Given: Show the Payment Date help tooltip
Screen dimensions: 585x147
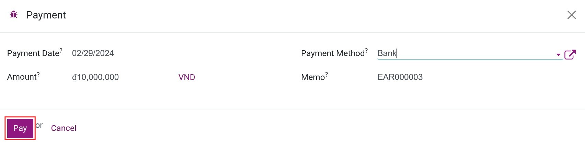Looking at the screenshot, I should coord(61,50).
